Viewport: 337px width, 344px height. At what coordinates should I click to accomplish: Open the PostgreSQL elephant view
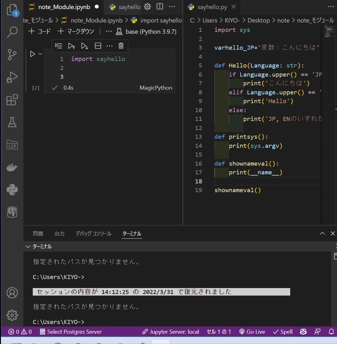click(12, 212)
